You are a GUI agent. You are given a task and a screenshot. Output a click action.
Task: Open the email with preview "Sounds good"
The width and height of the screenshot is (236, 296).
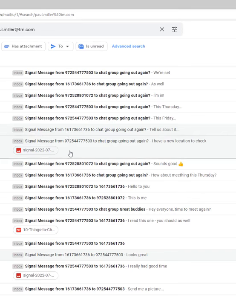click(118, 164)
